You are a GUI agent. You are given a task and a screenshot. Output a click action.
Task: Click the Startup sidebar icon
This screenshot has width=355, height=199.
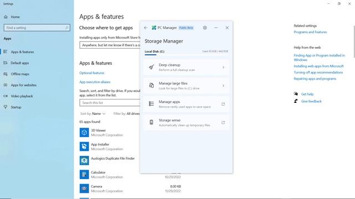6,107
